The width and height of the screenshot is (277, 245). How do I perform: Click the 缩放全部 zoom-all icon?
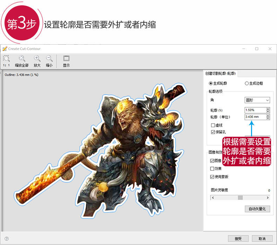22,61
